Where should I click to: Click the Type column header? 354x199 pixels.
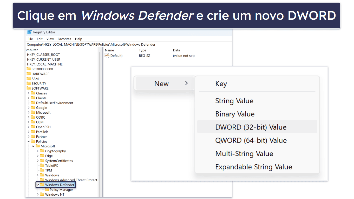point(142,50)
